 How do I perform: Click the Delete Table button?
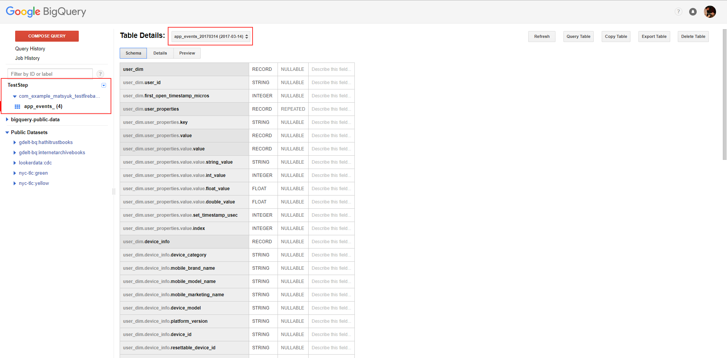pyautogui.click(x=693, y=36)
